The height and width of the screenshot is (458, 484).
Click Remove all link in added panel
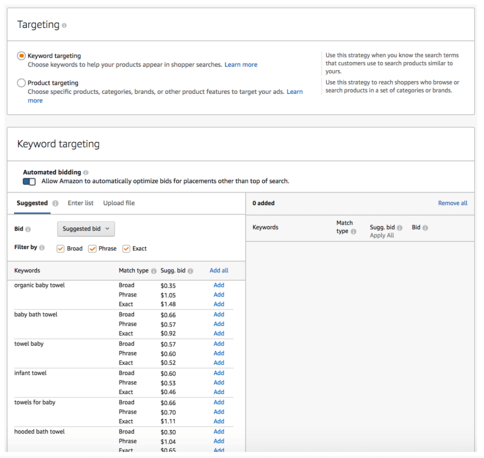tap(452, 203)
